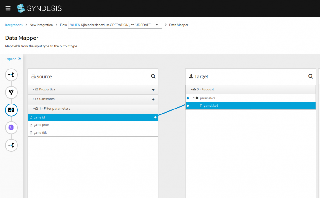Collapse the 1 - Filter parameters section
Viewport: 320px width, 198px height.
click(33, 109)
